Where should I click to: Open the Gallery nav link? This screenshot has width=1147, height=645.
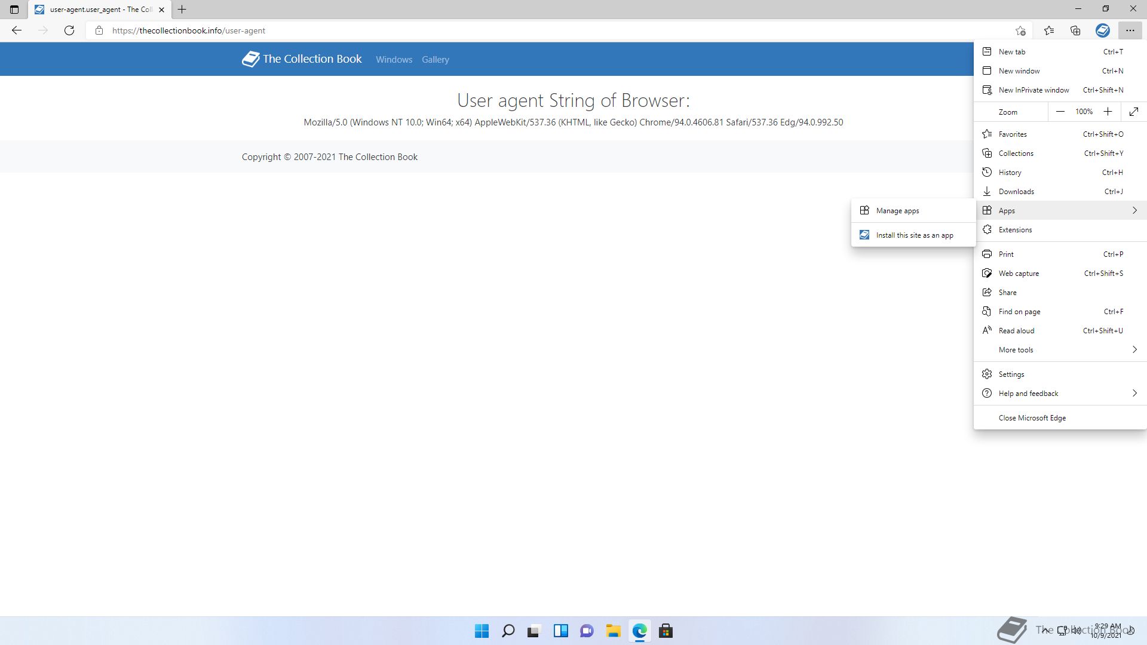pyautogui.click(x=435, y=60)
